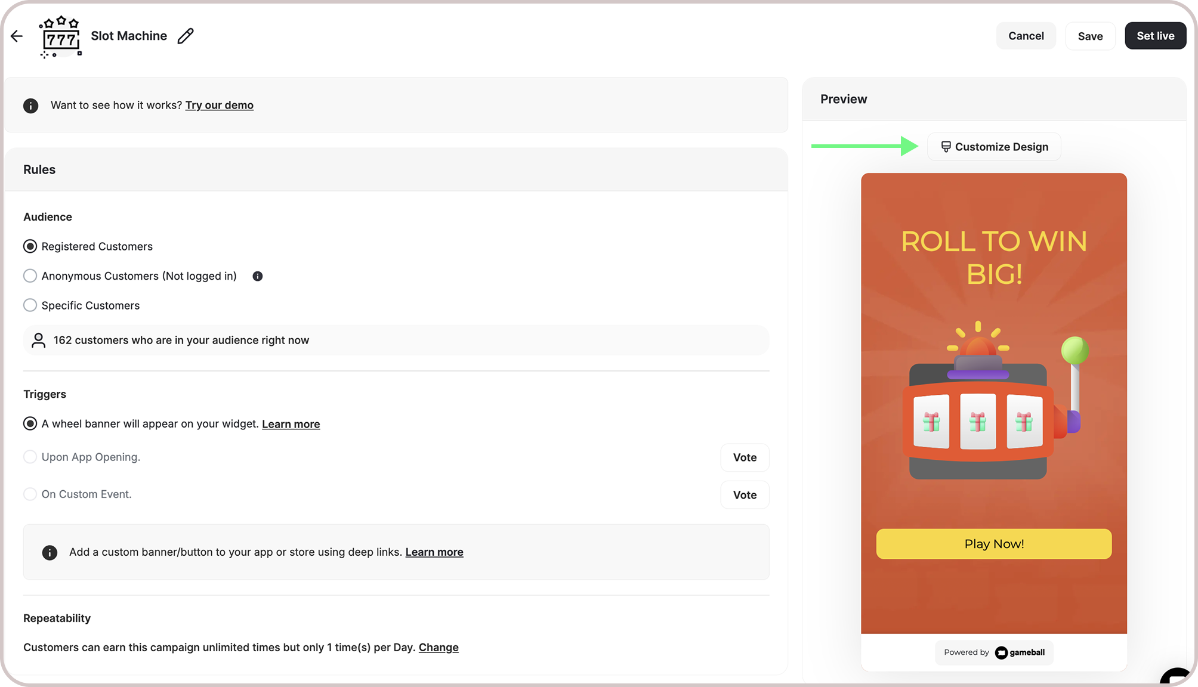Screen dimensions: 1198x687
Task: Click the person icon by audience count
Action: (39, 341)
